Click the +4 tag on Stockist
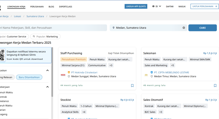The width and height of the screenshot is (219, 119). [84, 112]
